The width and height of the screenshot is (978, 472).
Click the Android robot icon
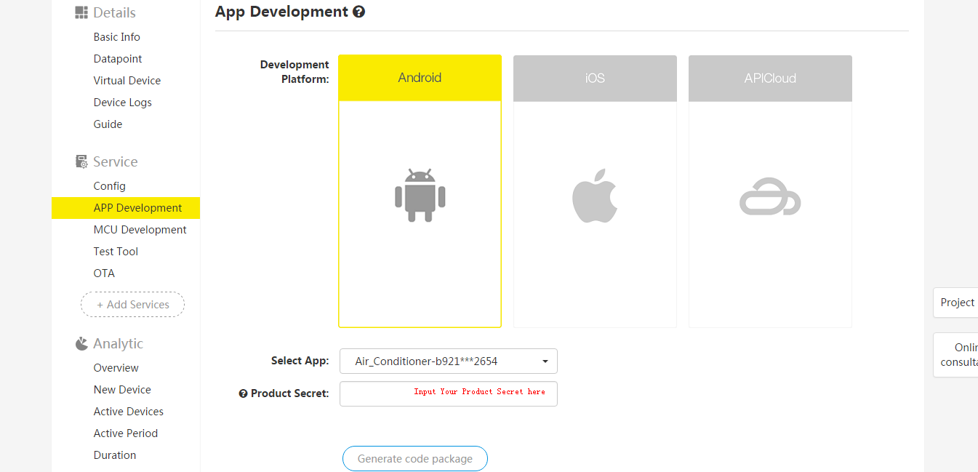(420, 196)
